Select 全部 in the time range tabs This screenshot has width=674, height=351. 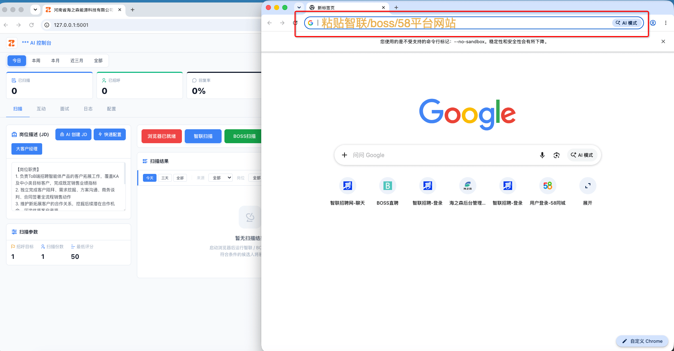(98, 61)
